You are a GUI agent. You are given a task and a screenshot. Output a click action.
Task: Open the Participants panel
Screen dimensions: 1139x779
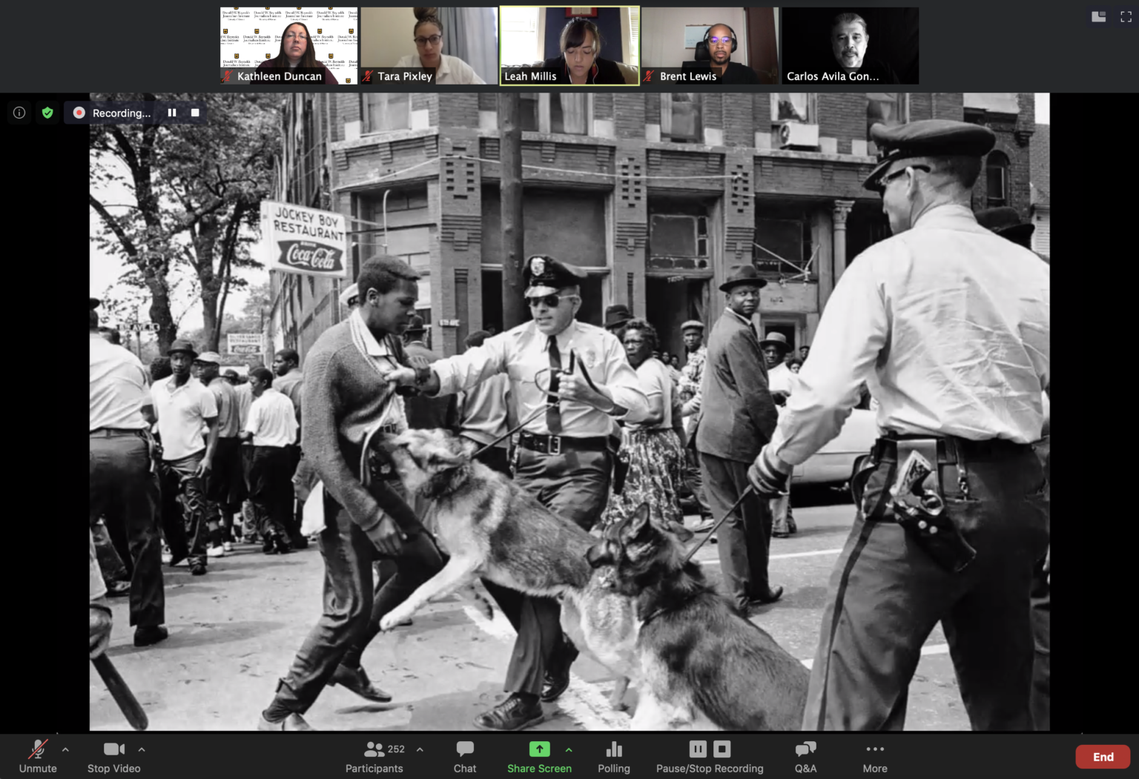374,756
